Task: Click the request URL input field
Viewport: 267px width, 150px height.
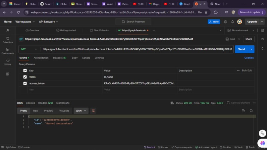Action: (x=137, y=49)
